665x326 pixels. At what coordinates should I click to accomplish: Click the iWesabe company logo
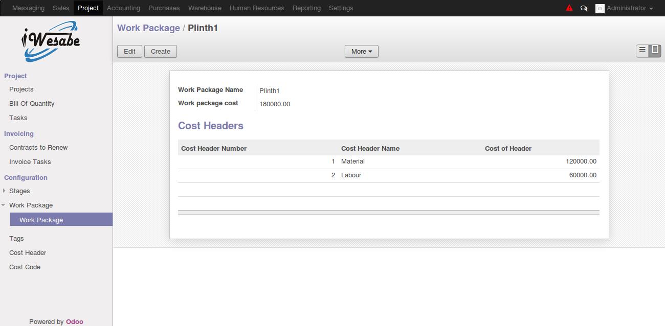[50, 41]
